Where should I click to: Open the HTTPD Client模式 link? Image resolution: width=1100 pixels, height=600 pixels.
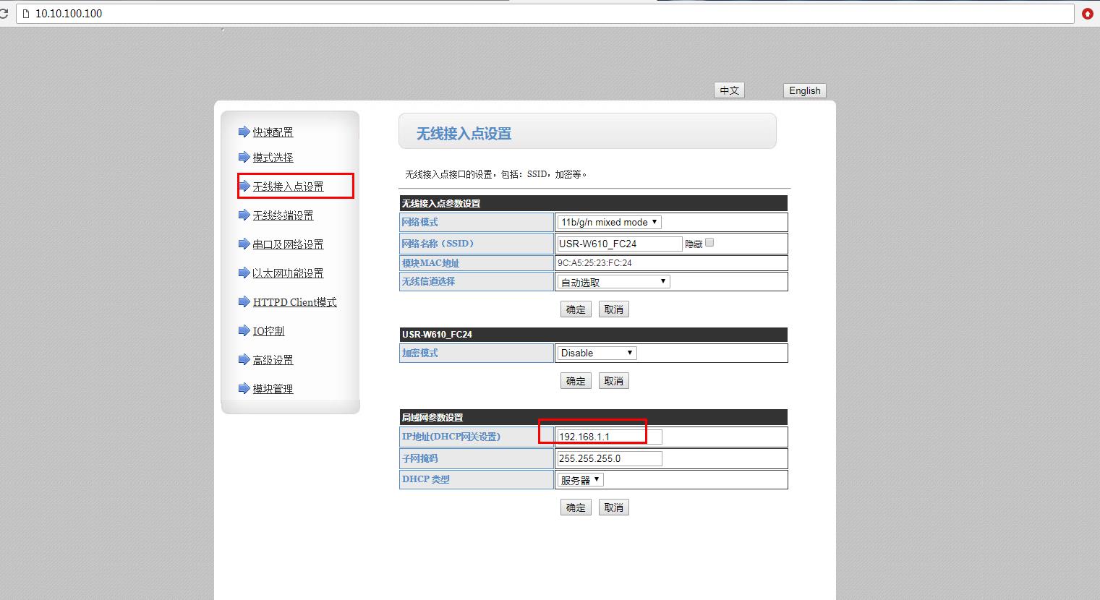[x=294, y=302]
